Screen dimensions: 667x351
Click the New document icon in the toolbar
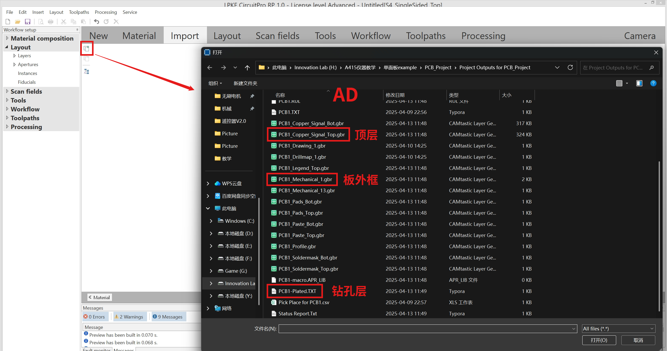point(8,22)
